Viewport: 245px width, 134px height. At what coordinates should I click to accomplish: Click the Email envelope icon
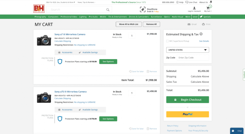pos(189,24)
